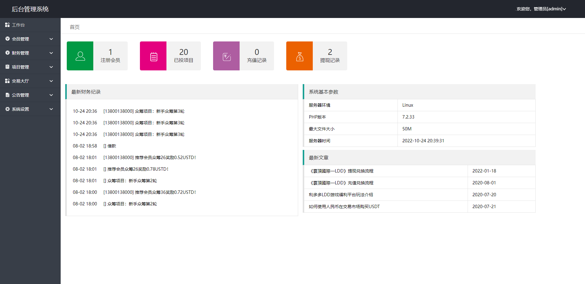Click the Linux server environment value
Screen dimensions: 585x284
(x=408, y=105)
